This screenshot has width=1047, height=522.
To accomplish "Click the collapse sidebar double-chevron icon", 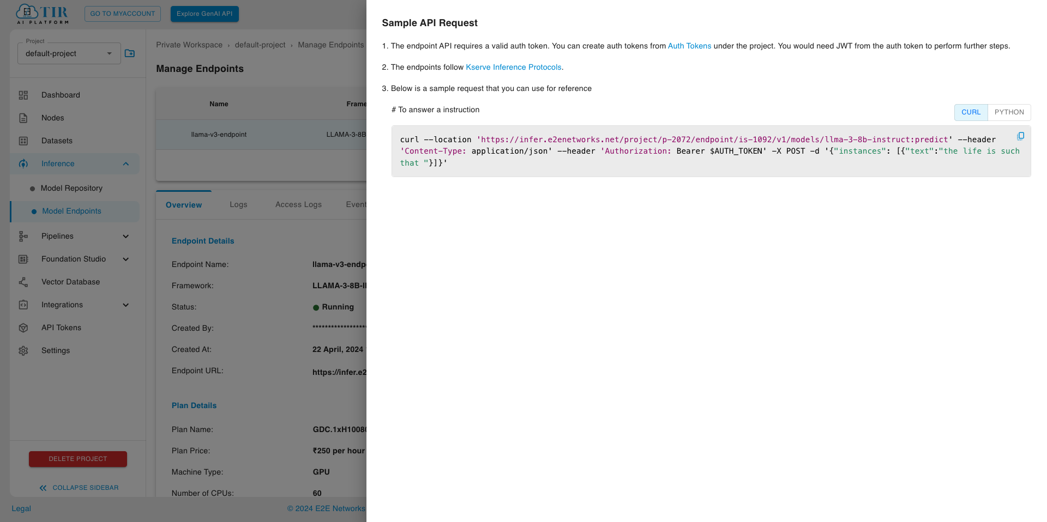I will pyautogui.click(x=43, y=488).
